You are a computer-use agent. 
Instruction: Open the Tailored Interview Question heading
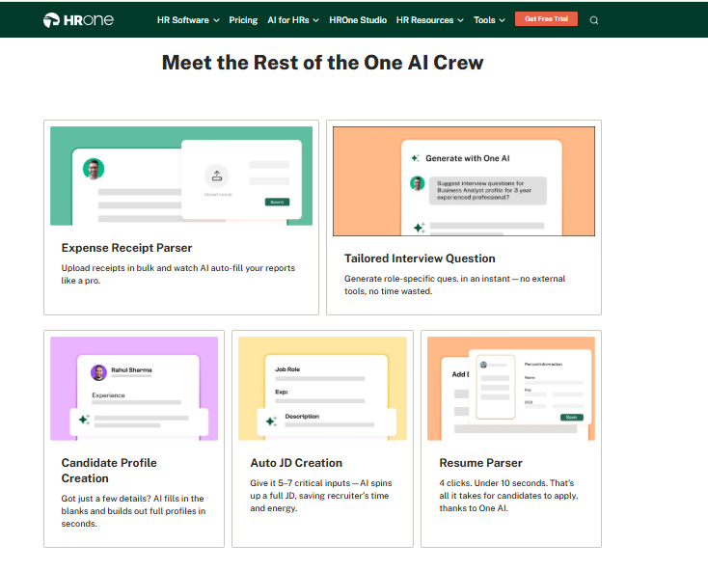coord(420,258)
